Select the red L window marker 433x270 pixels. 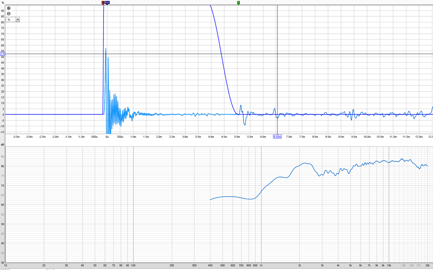point(103,2)
